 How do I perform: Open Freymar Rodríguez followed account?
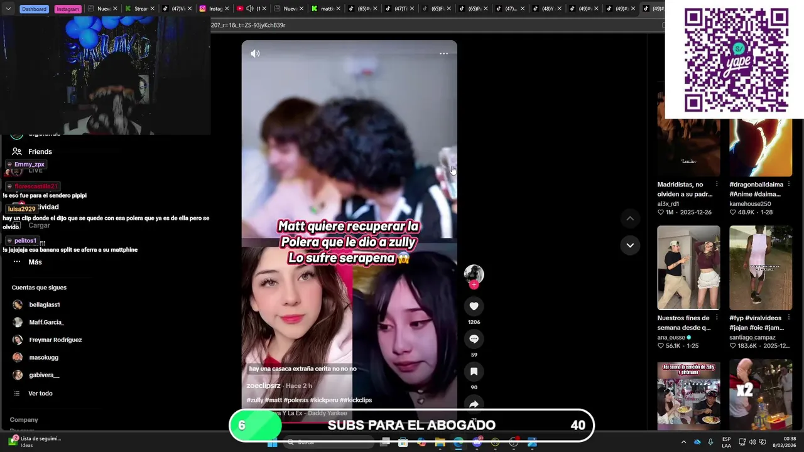[x=55, y=340]
